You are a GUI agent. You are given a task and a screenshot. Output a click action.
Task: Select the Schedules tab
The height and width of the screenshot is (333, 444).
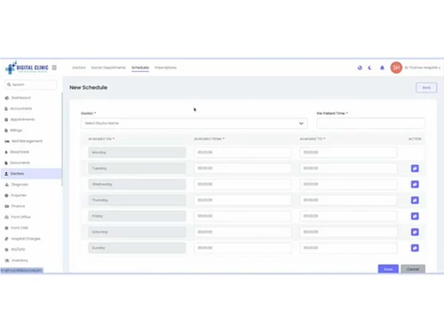click(140, 67)
